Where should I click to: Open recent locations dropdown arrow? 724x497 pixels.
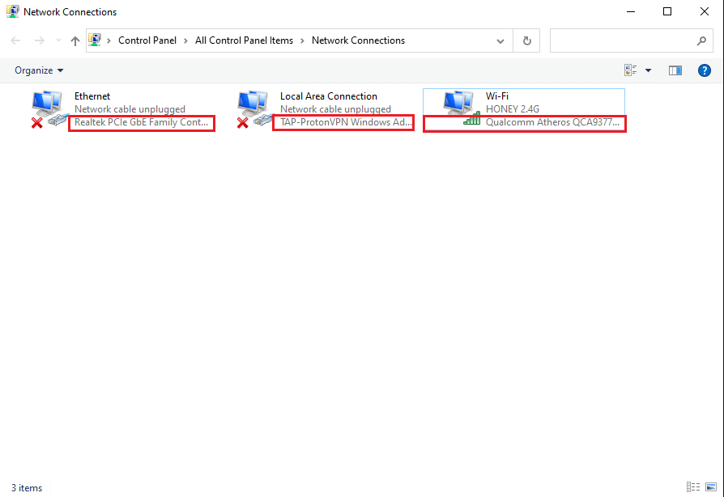58,40
